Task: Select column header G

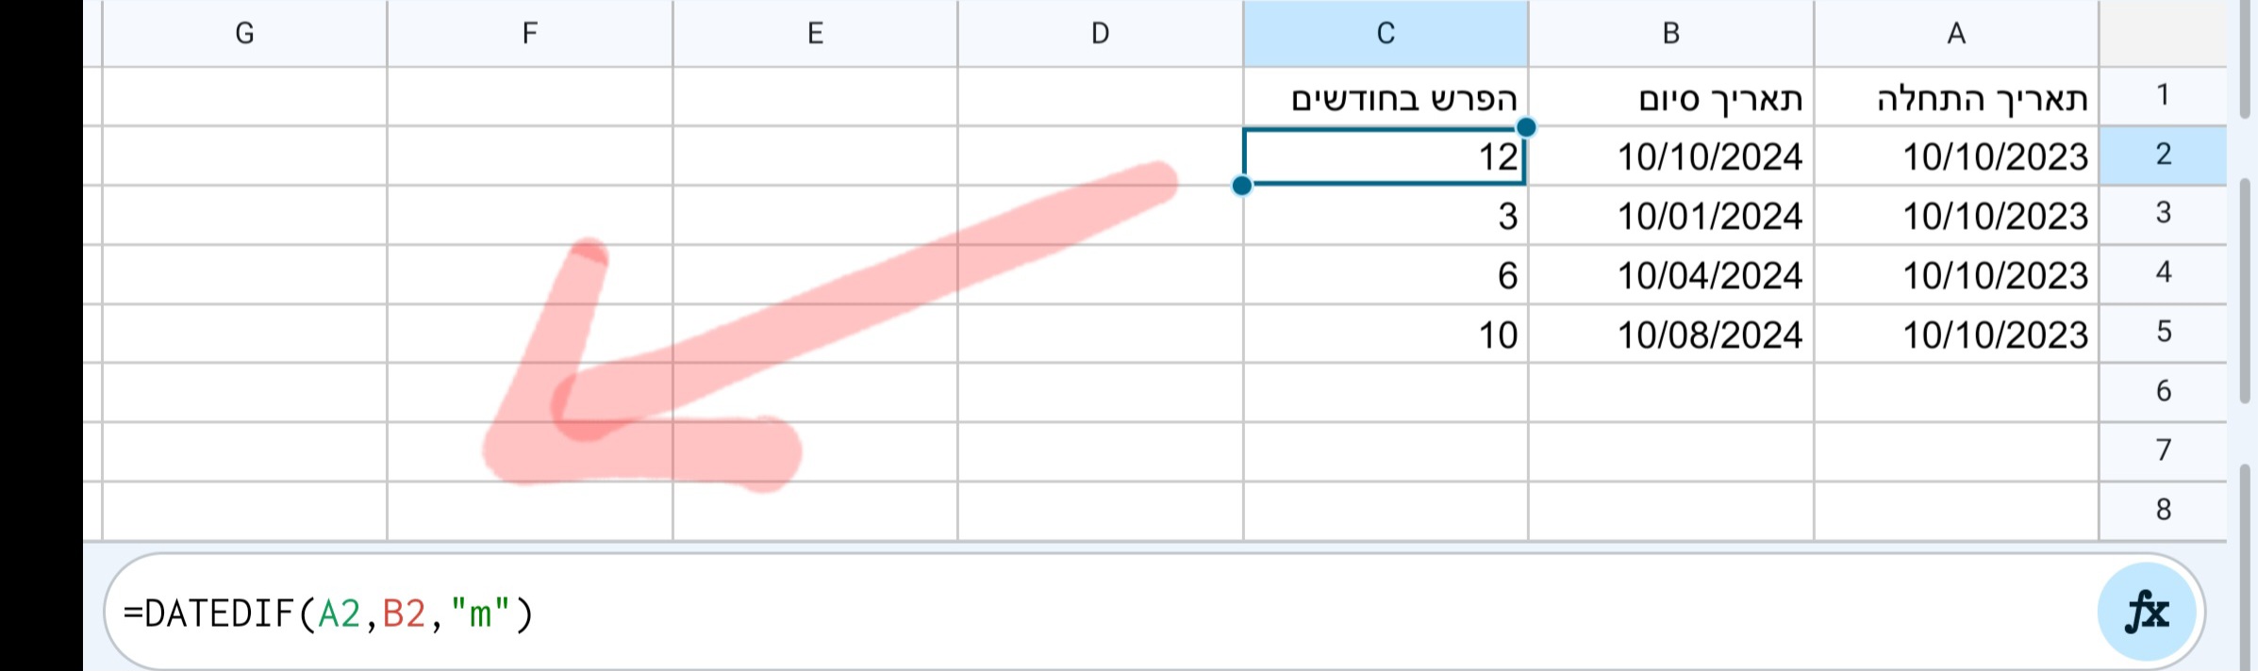Action: tap(244, 34)
